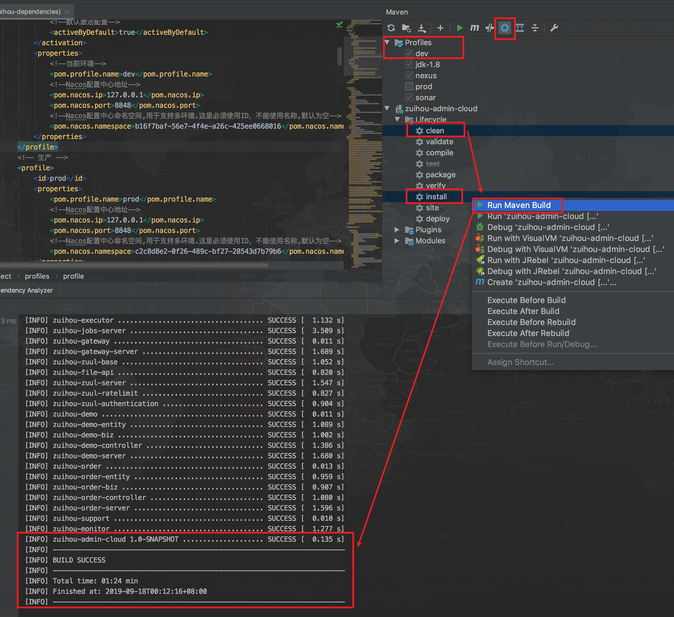The image size is (674, 617).
Task: Choose Run Maven Build from context menu
Action: 573,205
